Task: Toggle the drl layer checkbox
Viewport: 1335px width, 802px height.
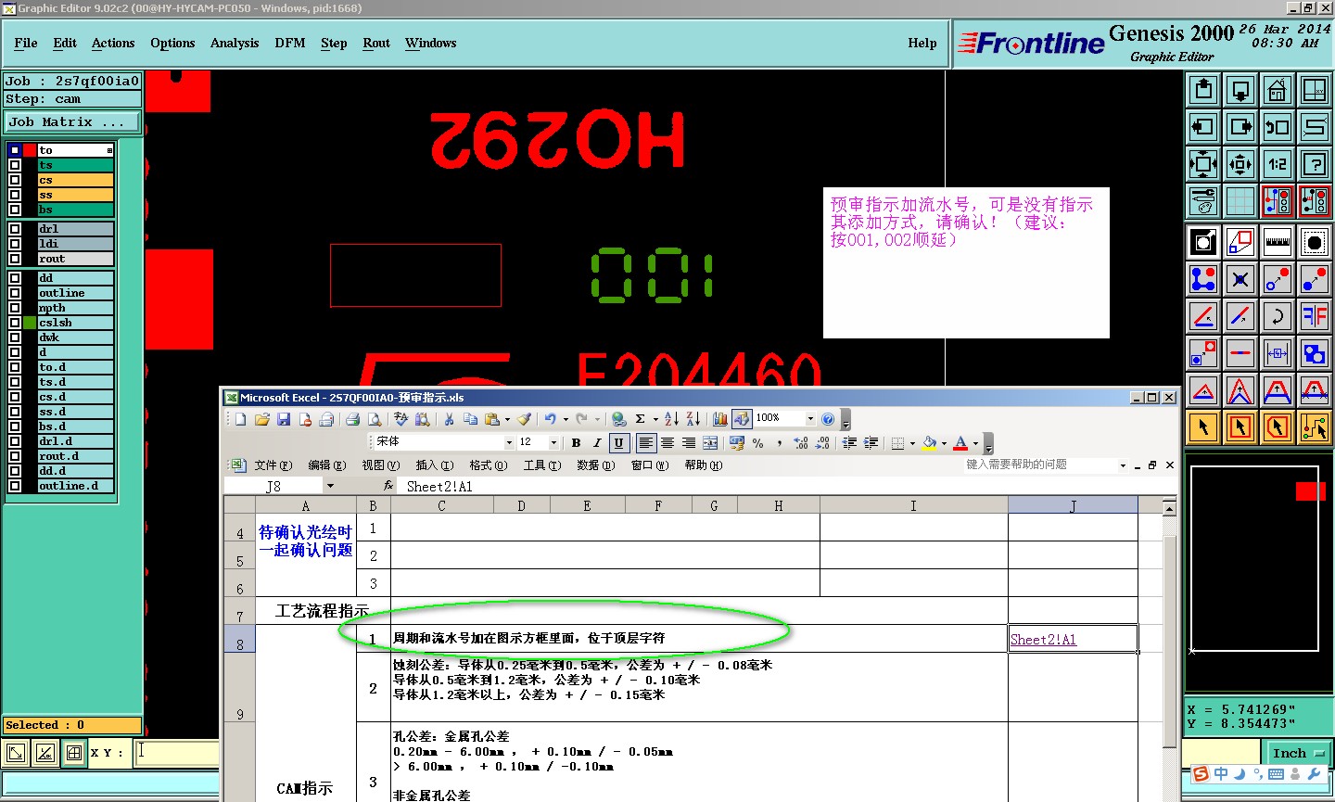Action: pos(15,229)
